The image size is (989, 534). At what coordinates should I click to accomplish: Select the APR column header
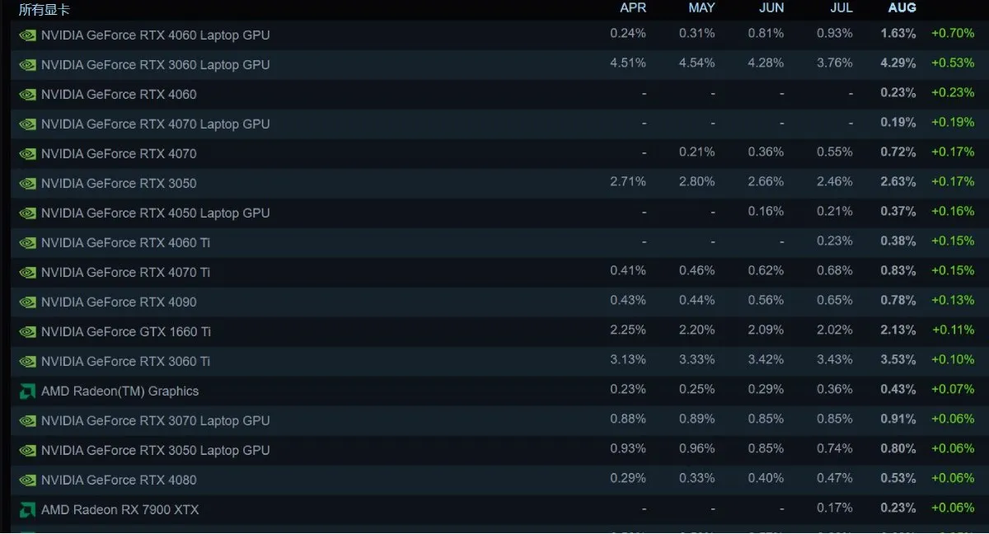(x=633, y=7)
